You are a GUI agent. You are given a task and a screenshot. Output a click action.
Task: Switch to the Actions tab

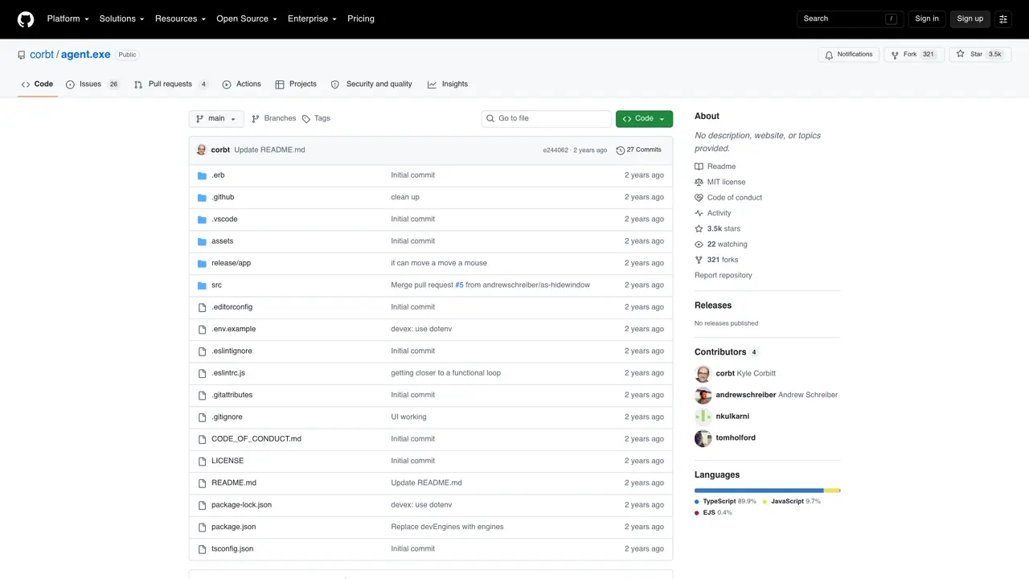tap(241, 84)
